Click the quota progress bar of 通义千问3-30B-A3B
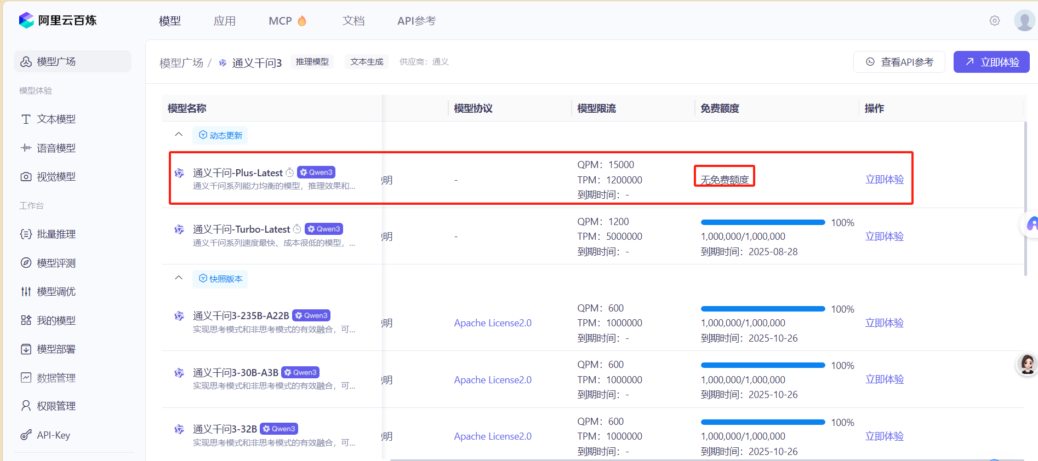This screenshot has width=1038, height=461. pyautogui.click(x=763, y=365)
